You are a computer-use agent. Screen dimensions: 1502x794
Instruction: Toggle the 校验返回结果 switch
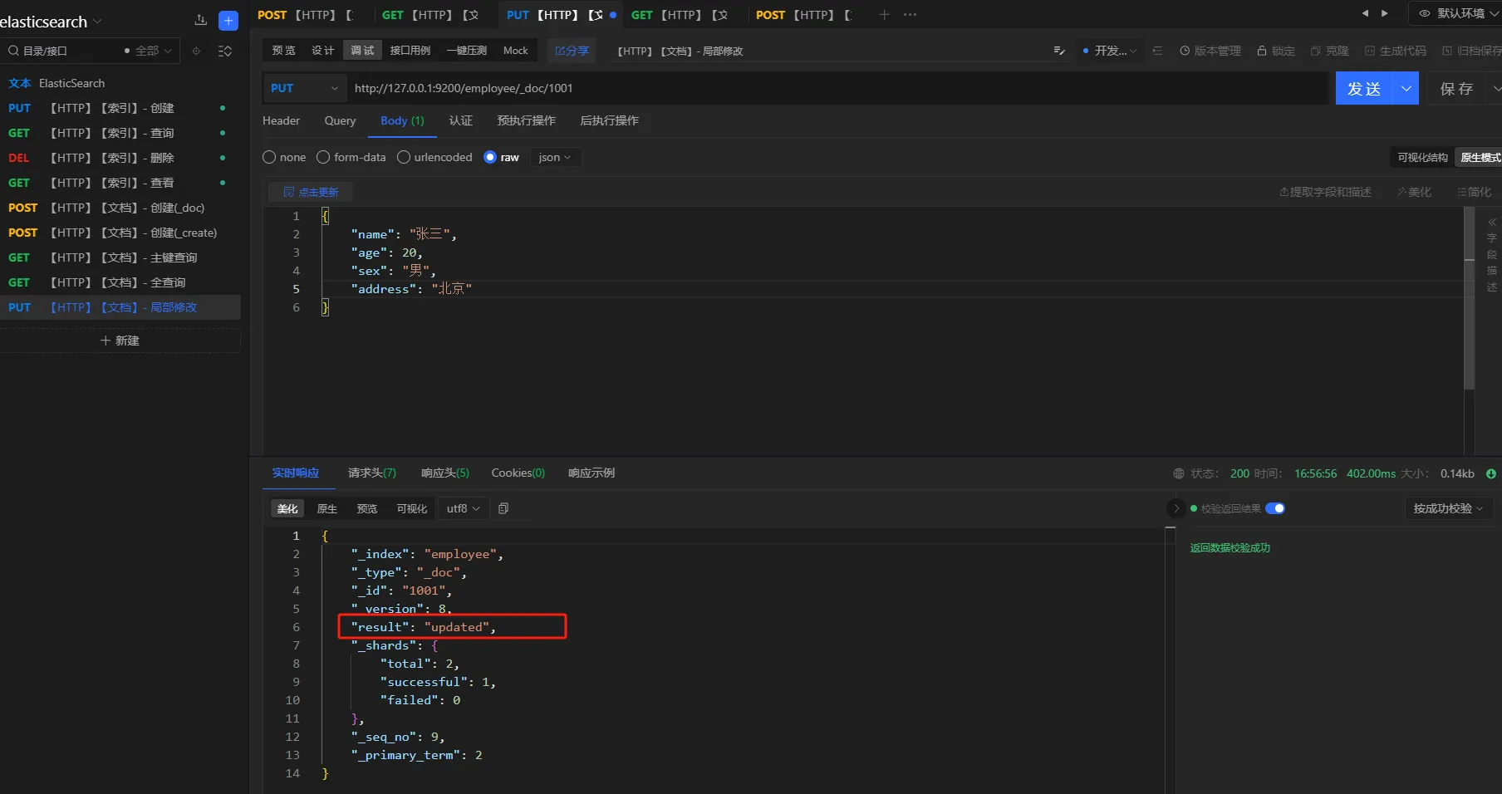(x=1274, y=508)
